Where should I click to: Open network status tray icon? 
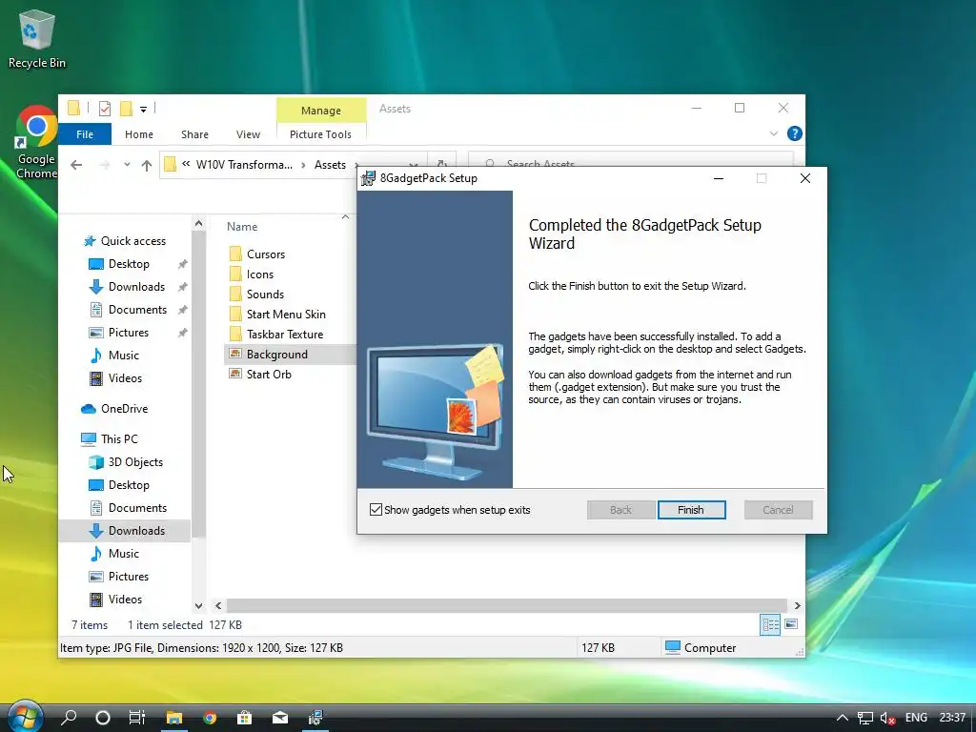click(864, 718)
